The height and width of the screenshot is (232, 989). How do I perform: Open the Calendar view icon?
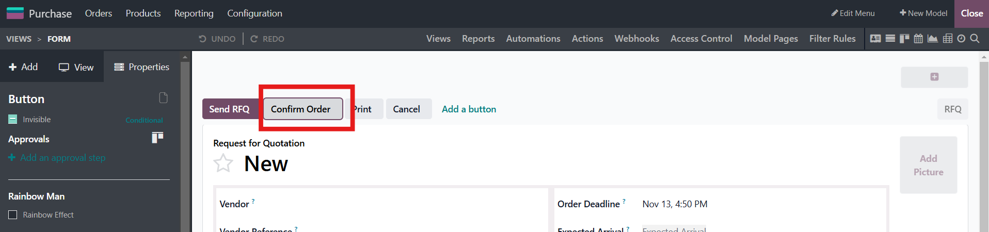pos(918,39)
